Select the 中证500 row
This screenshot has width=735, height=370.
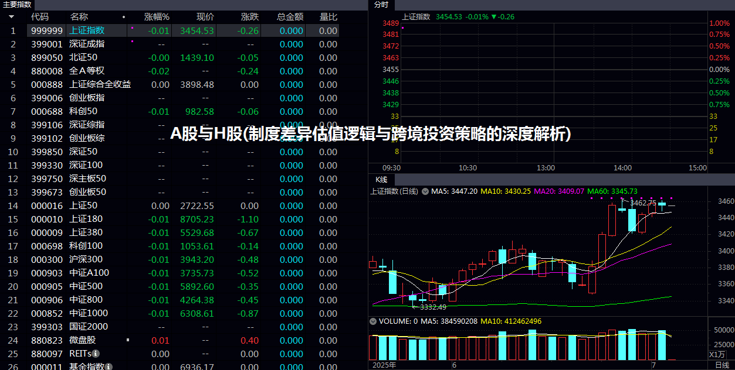(x=170, y=286)
